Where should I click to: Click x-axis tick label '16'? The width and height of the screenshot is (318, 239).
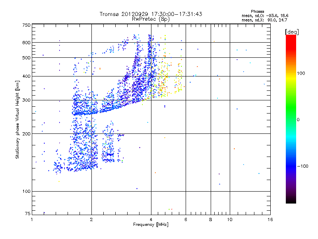[x=270, y=219]
